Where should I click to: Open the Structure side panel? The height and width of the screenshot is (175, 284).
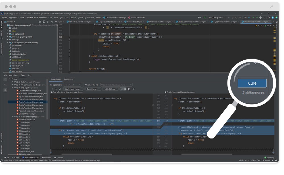(x=2, y=137)
